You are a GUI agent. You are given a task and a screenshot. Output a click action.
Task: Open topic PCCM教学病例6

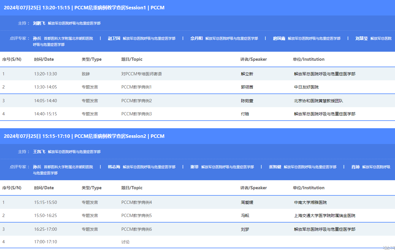coord(137,229)
